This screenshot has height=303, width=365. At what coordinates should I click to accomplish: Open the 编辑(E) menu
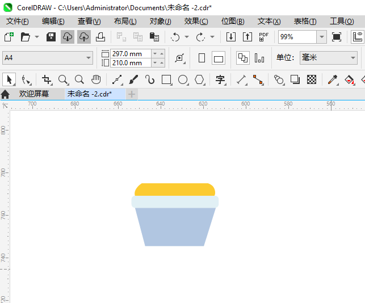coord(53,22)
